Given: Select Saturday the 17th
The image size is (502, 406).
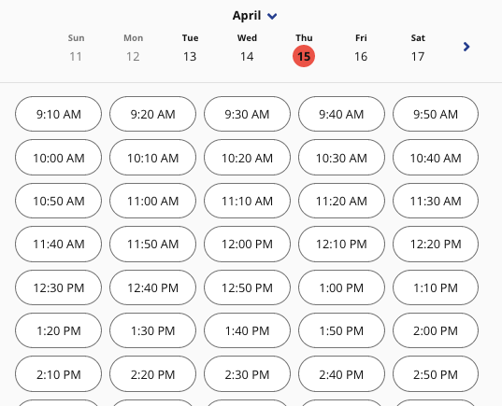Looking at the screenshot, I should [418, 48].
